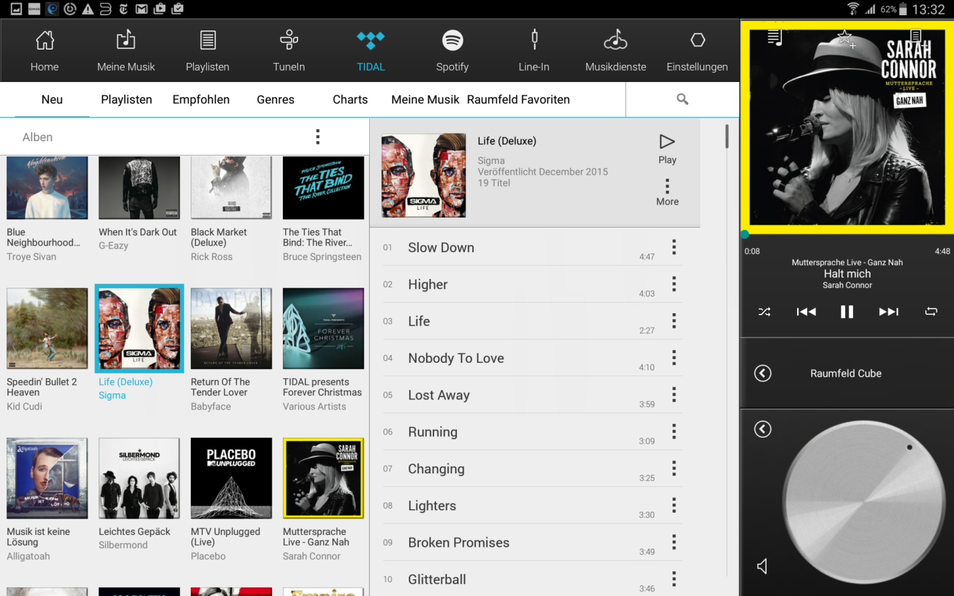Switch to the Empfohlen tab
The image size is (954, 596).
click(201, 100)
